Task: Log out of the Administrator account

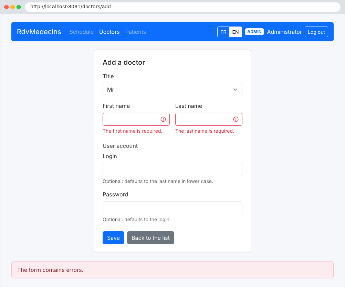Action: (316, 32)
